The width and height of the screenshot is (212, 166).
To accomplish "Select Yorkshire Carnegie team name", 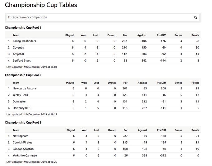I will [25, 156].
